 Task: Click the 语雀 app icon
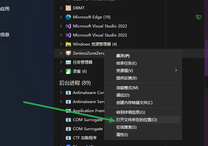pyautogui.click(x=68, y=71)
